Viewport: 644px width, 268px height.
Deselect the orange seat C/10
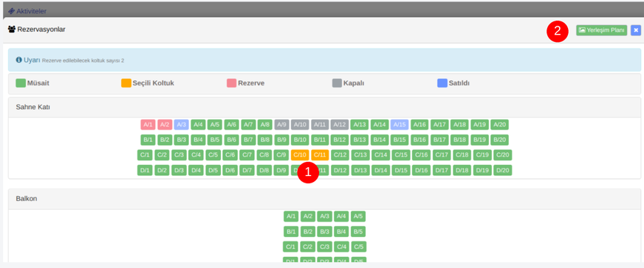pos(300,155)
